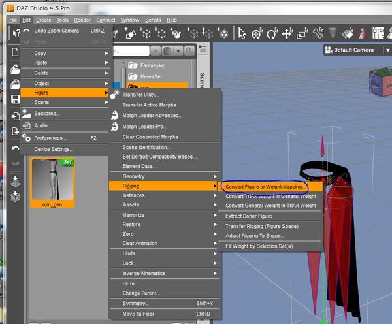This screenshot has width=392, height=324.
Task: Expand the Inverse Kinematics submenu
Action: [x=164, y=274]
